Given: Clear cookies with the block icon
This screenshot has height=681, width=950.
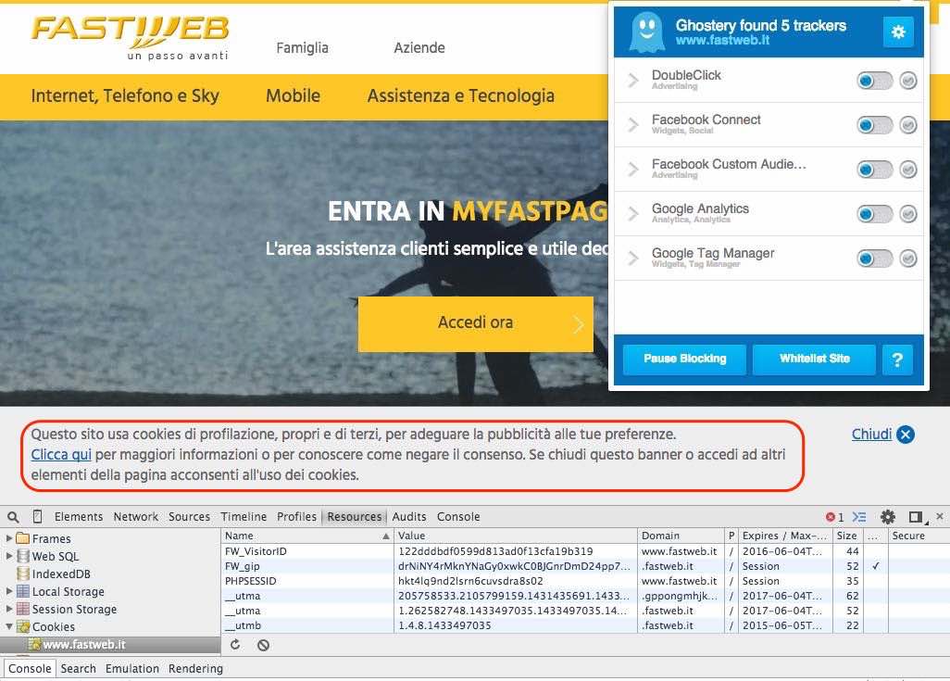Looking at the screenshot, I should click(263, 645).
